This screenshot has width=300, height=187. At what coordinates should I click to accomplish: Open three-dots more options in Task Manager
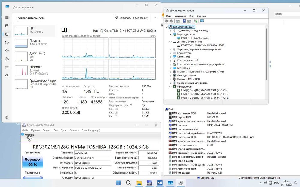tap(155, 18)
